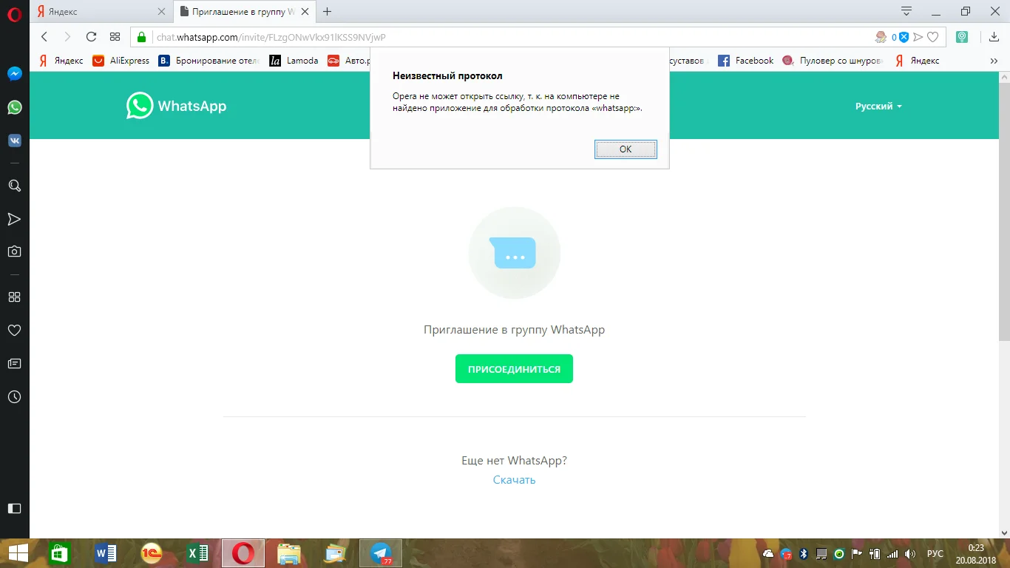The height and width of the screenshot is (568, 1010).
Task: Click the green padlock security badge
Action: point(142,37)
